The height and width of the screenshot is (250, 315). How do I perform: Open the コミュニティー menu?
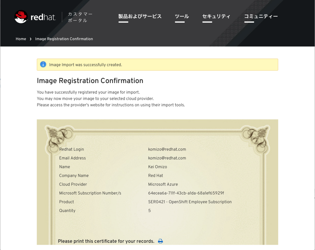(x=261, y=16)
